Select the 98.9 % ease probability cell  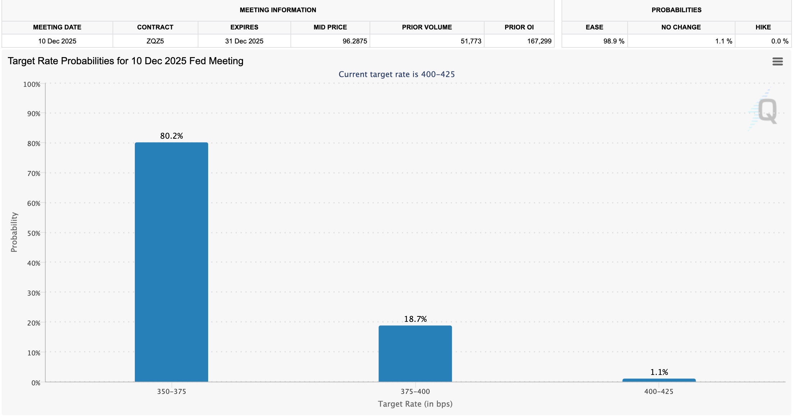pyautogui.click(x=614, y=41)
